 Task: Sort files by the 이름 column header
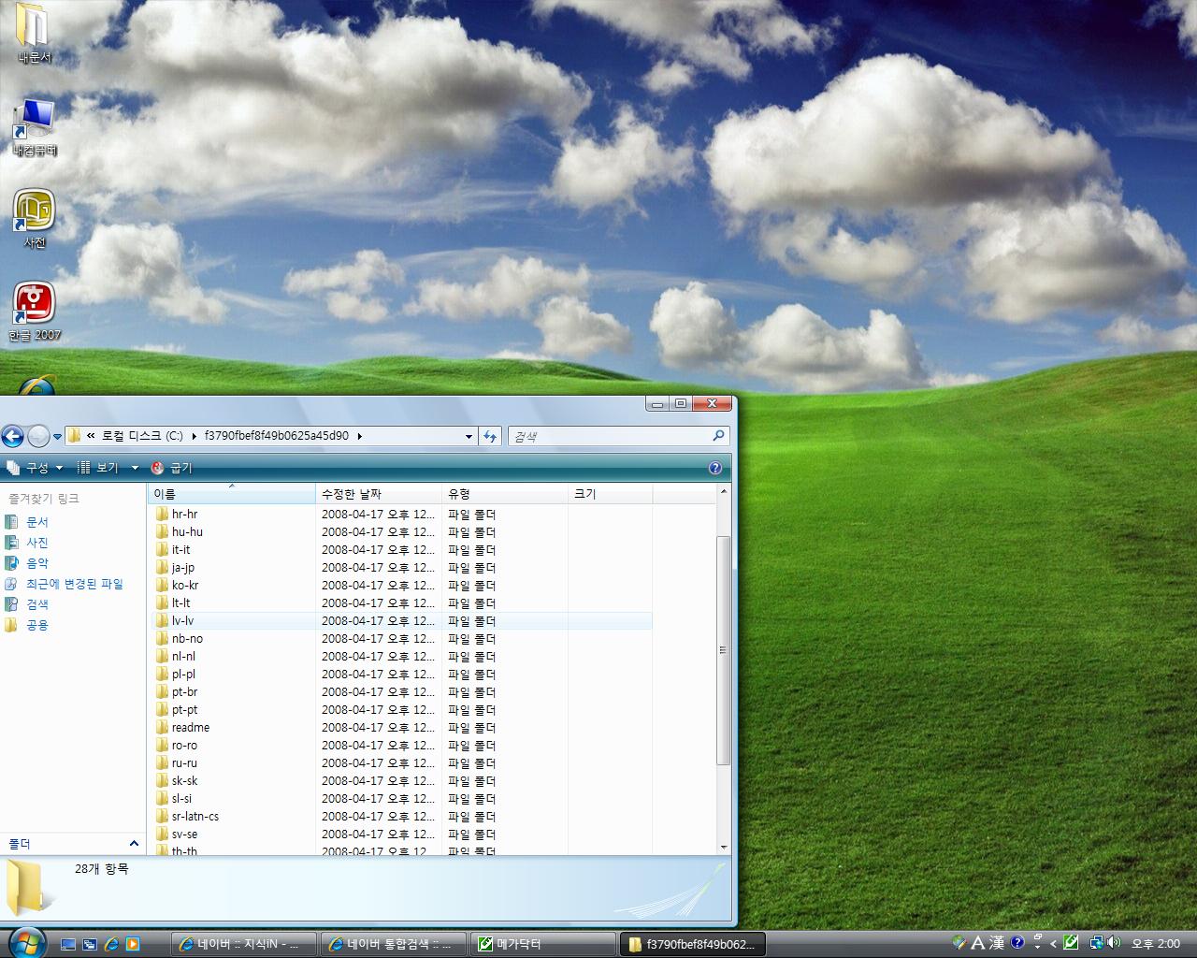click(x=232, y=494)
